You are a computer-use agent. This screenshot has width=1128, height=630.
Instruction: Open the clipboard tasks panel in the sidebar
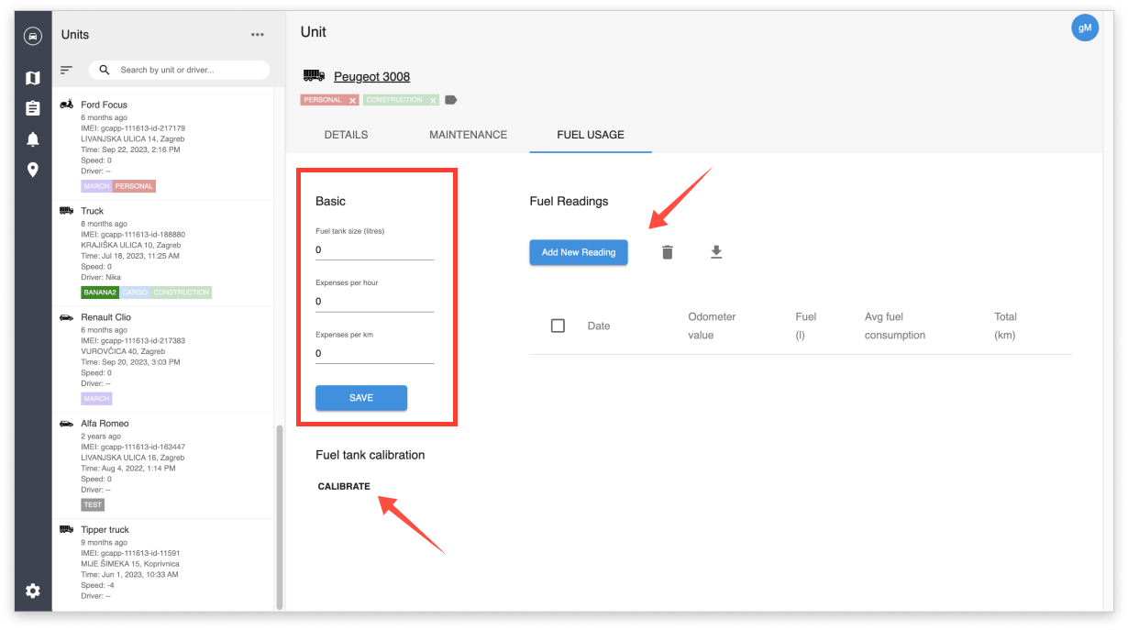32,107
